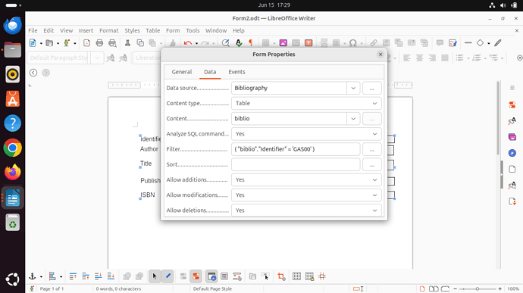Click the New Document icon
The height and width of the screenshot is (293, 523).
[x=33, y=43]
